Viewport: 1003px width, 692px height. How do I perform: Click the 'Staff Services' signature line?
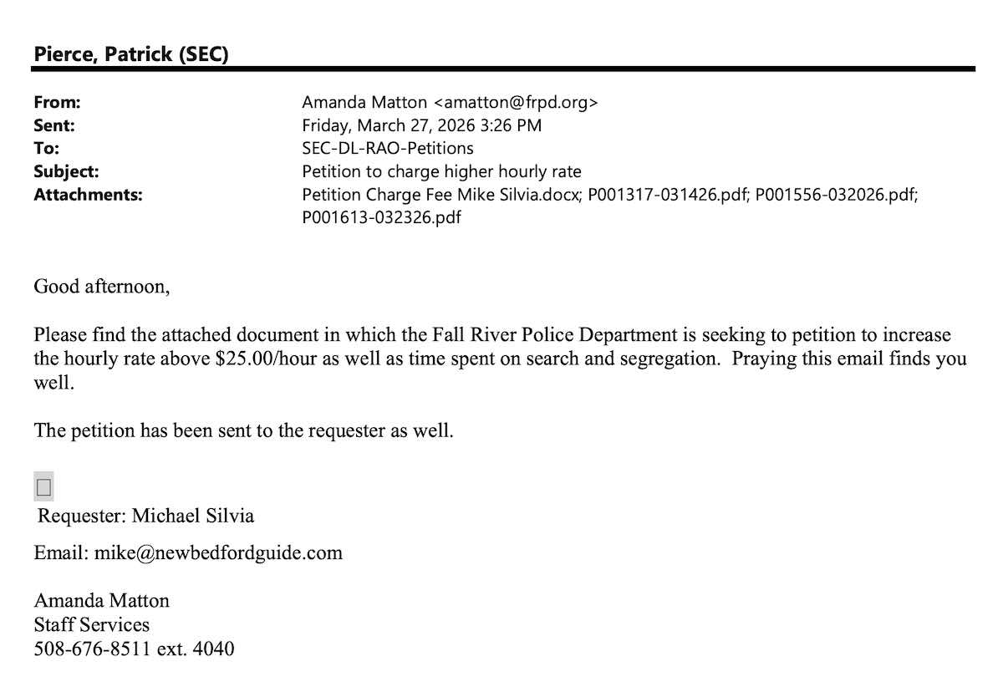coord(92,624)
